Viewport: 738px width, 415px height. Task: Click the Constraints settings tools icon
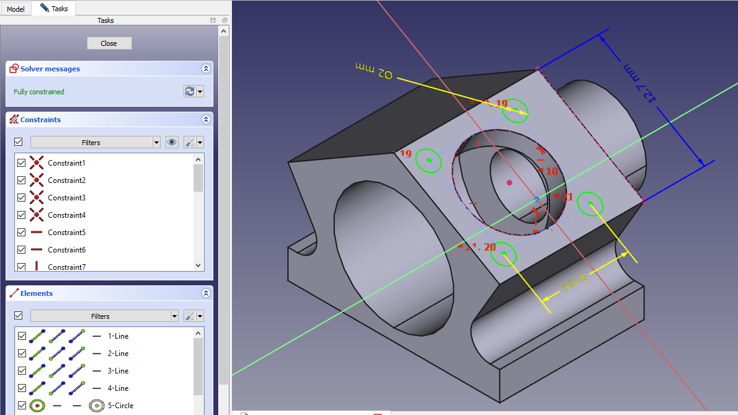click(x=190, y=143)
